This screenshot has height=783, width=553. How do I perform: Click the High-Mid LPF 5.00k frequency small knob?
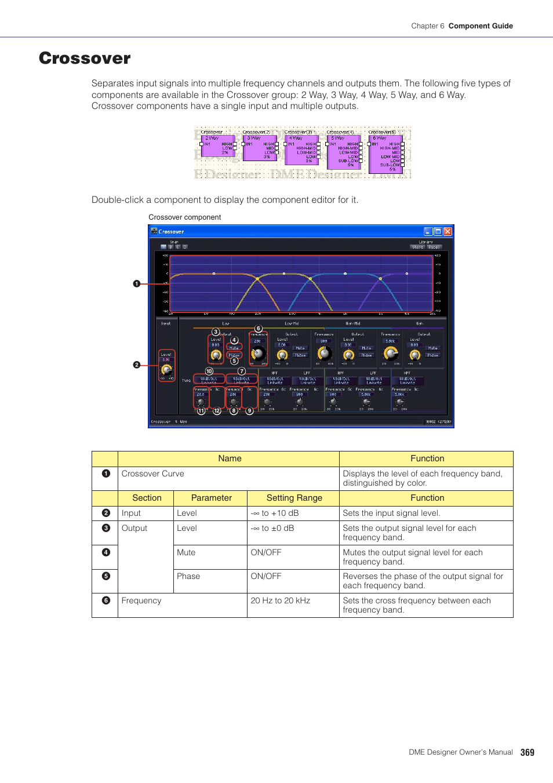click(366, 402)
